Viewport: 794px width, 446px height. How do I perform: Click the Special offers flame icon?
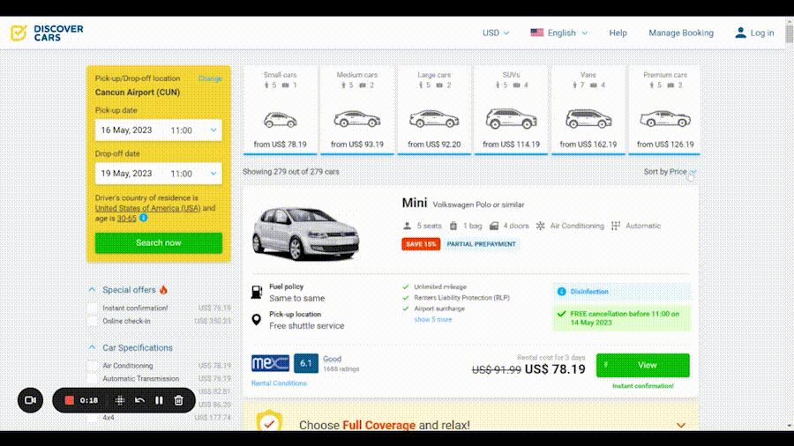[x=163, y=290]
